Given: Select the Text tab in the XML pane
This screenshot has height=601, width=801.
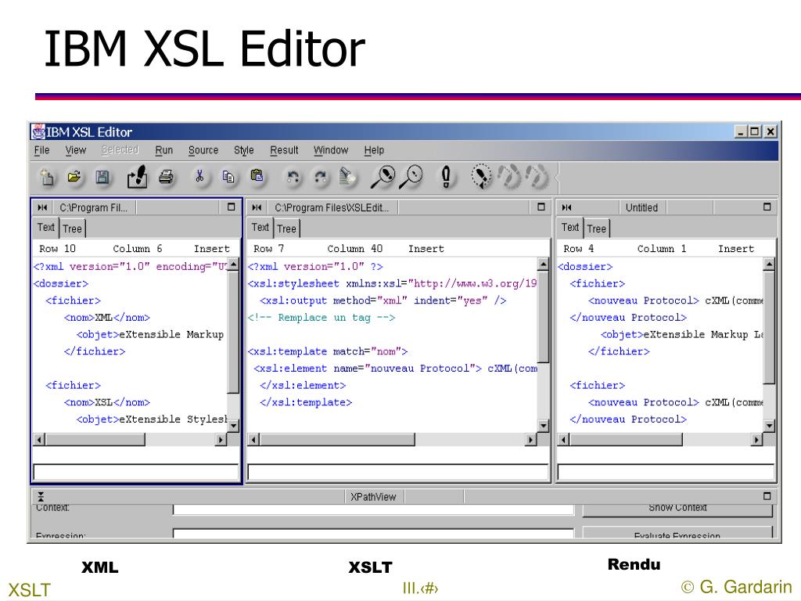Looking at the screenshot, I should [46, 228].
